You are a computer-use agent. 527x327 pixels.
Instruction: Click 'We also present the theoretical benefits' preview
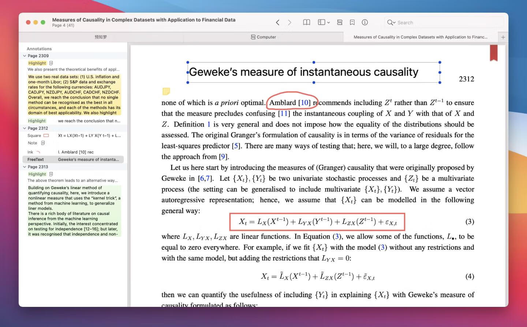[74, 69]
